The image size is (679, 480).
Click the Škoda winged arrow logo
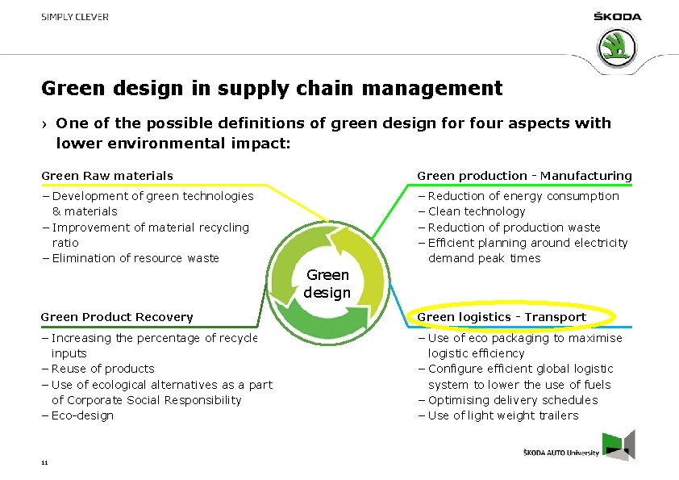pyautogui.click(x=617, y=48)
